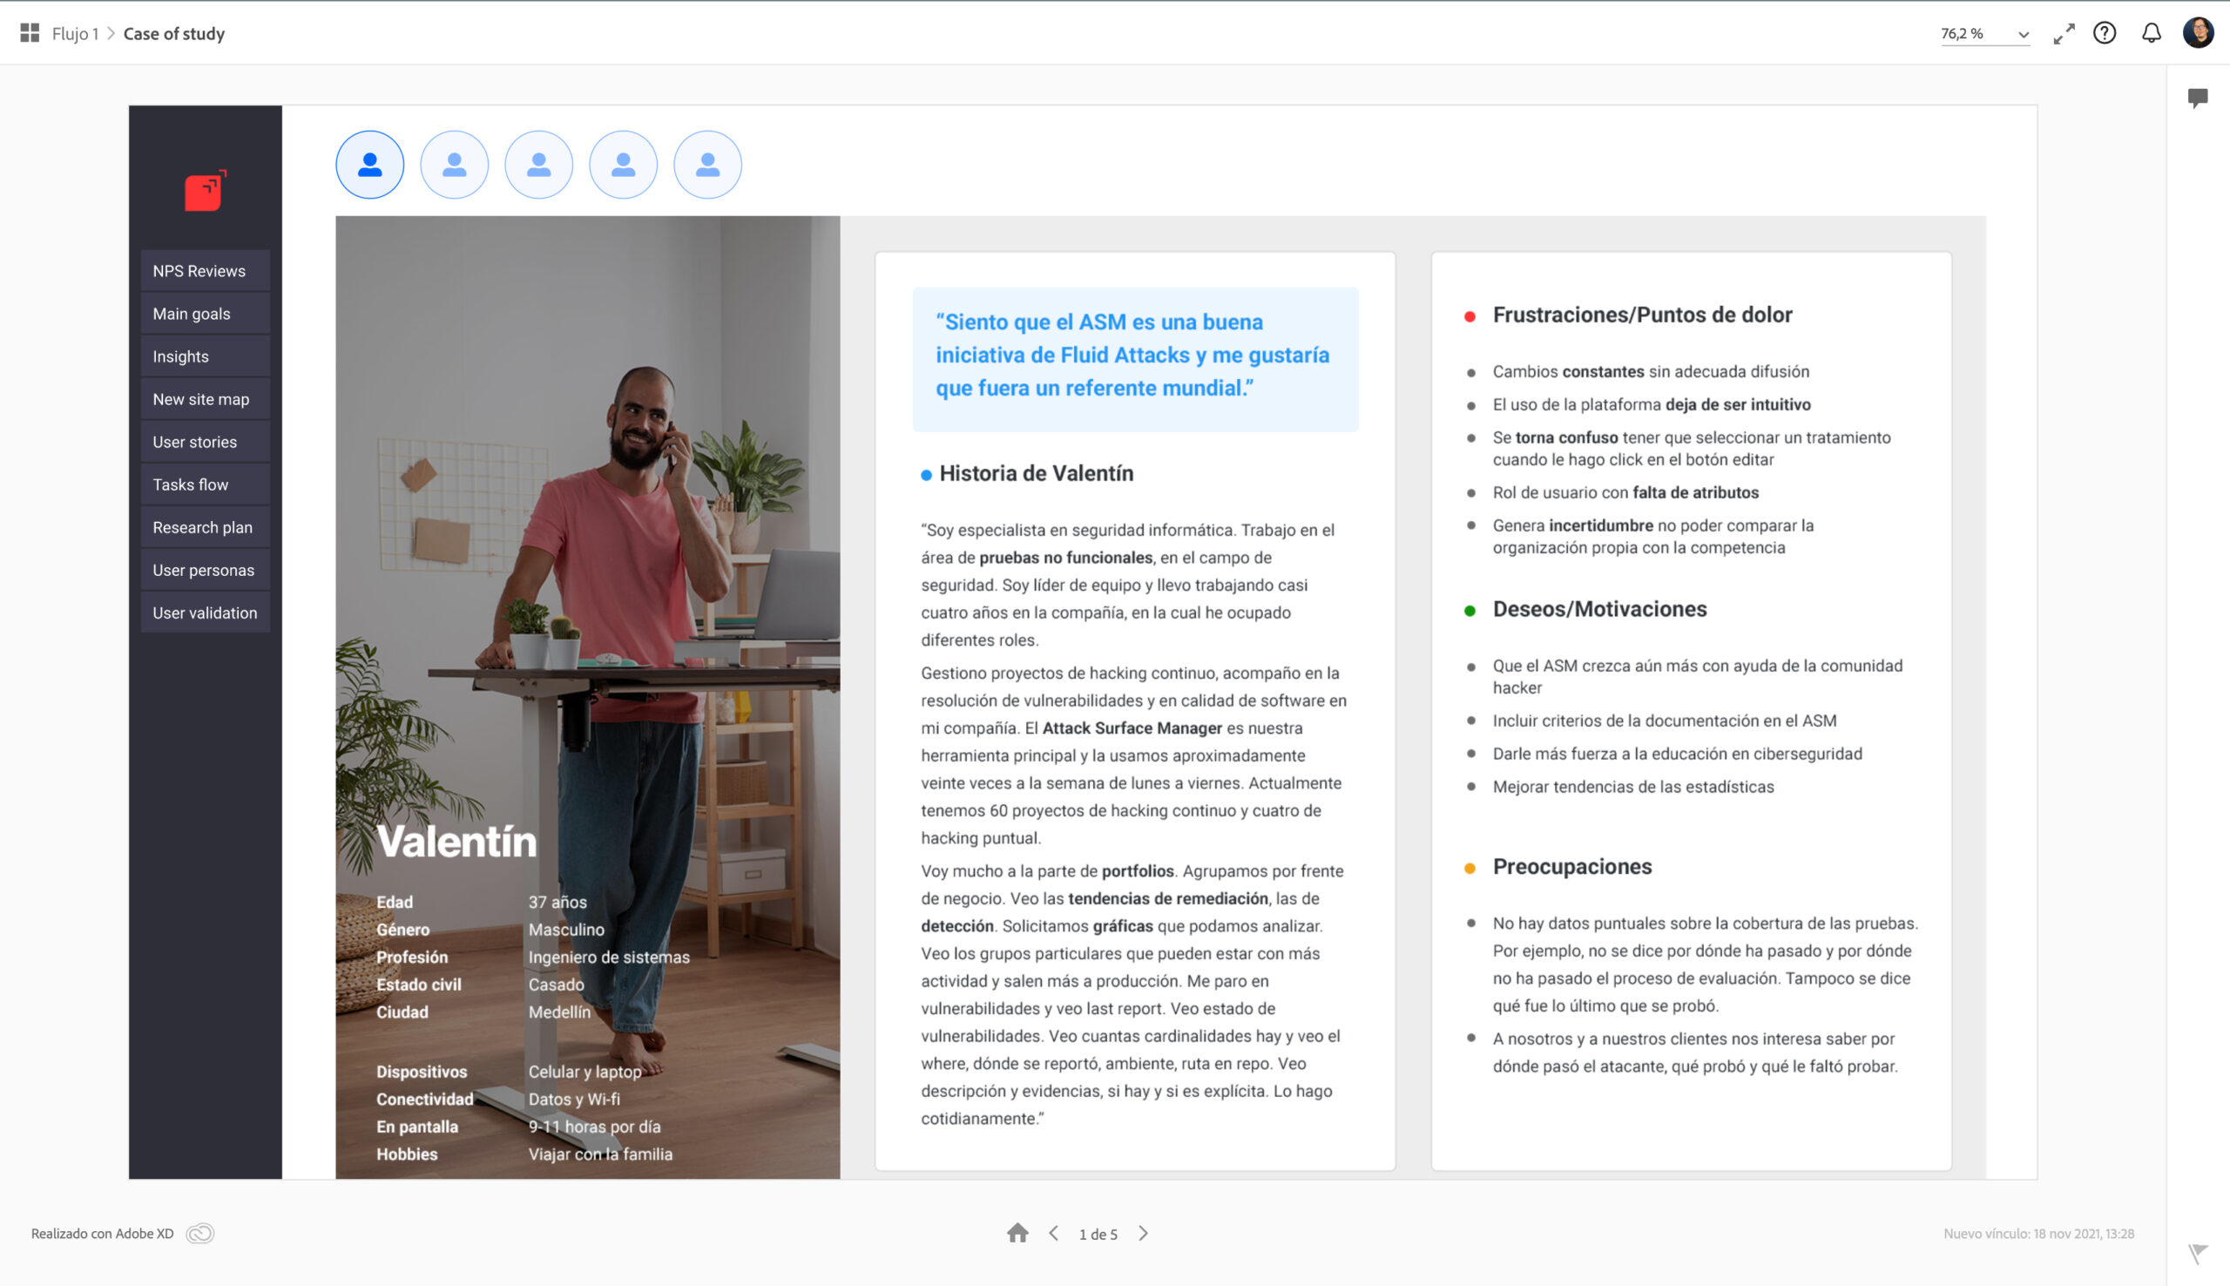Select the second persona avatar circle
Viewport: 2230px width, 1286px height.
click(454, 165)
